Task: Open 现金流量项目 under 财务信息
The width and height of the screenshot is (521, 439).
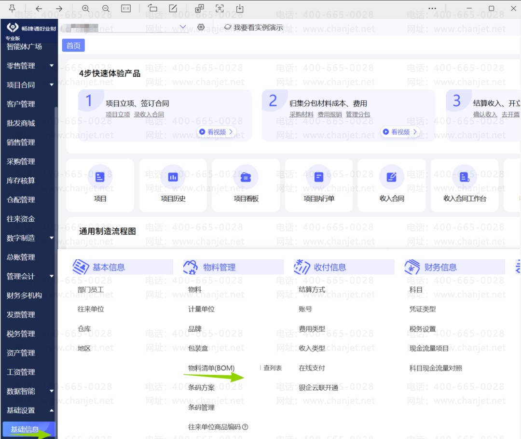Action: pos(429,349)
